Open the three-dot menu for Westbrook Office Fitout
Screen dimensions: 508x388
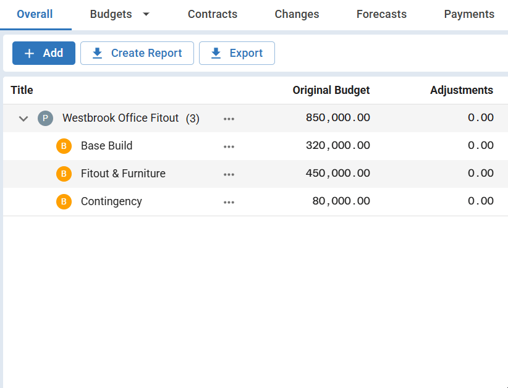click(x=229, y=119)
